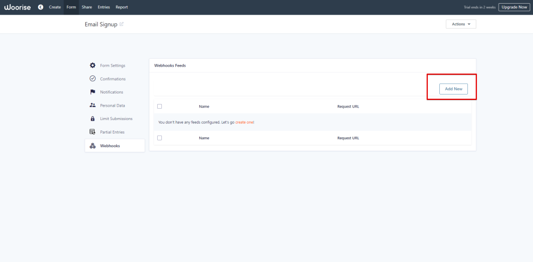Click the Confirmations checkmark icon
The width and height of the screenshot is (533, 262).
click(x=93, y=79)
